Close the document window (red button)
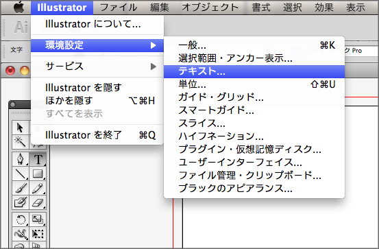This screenshot has height=249, width=379. (x=10, y=71)
